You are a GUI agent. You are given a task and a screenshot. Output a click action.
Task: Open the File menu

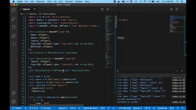(26, 2)
